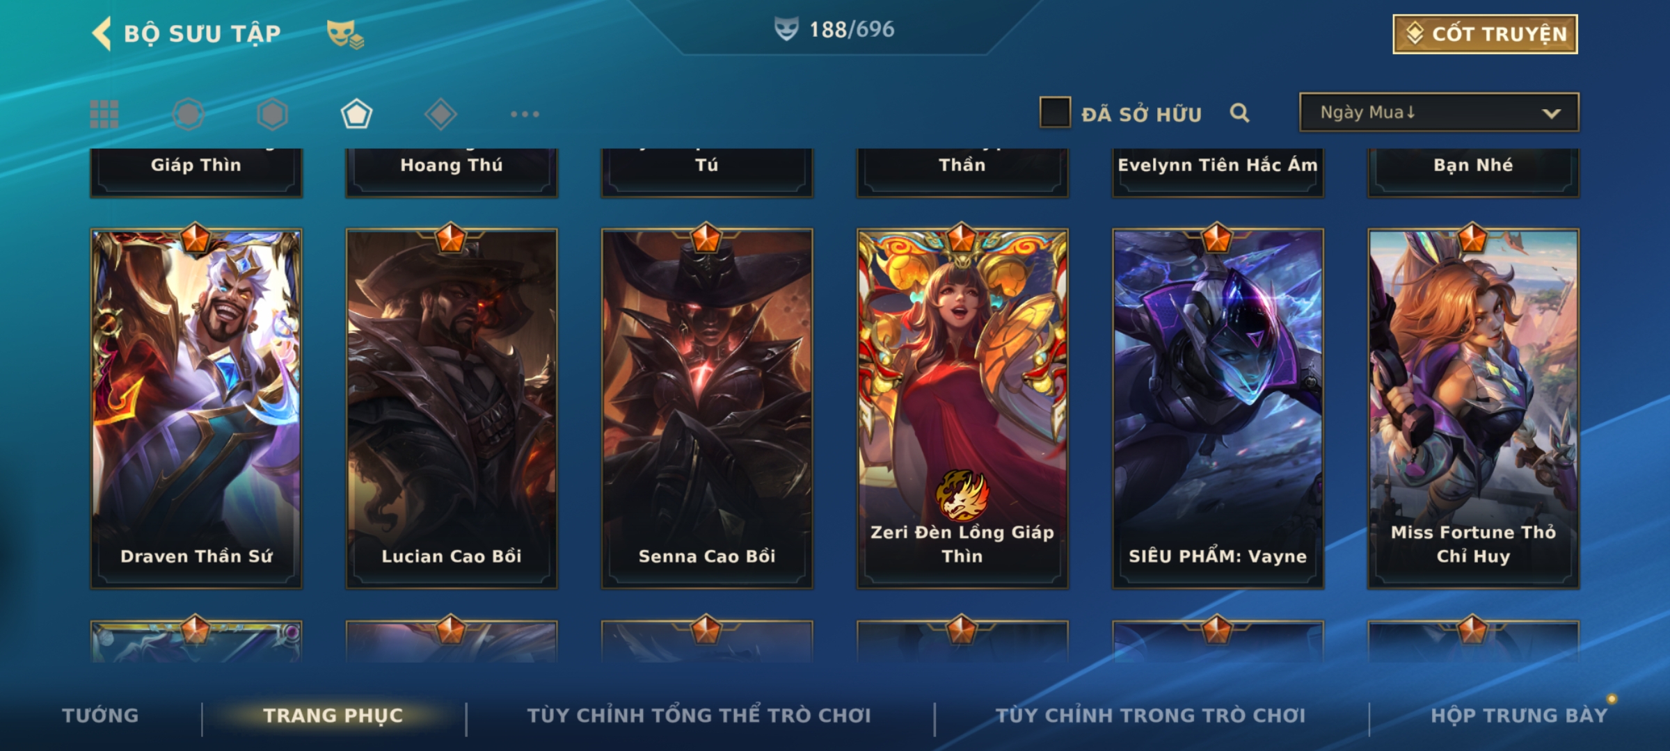The width and height of the screenshot is (1670, 751).
Task: Select the first octagon rarity filter
Action: (189, 114)
